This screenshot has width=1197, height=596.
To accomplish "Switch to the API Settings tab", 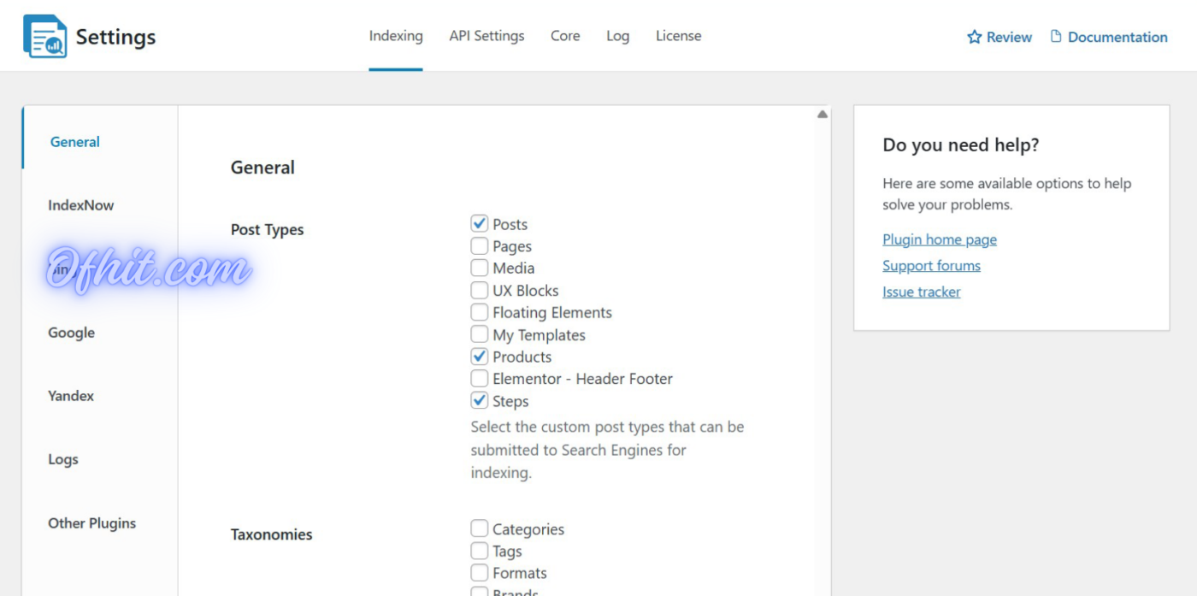I will [486, 36].
